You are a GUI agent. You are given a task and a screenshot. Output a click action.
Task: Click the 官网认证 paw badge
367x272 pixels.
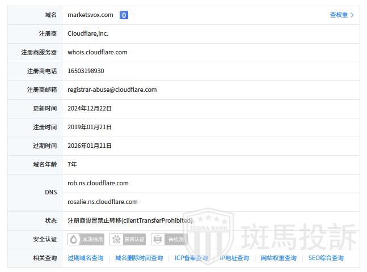click(x=128, y=240)
